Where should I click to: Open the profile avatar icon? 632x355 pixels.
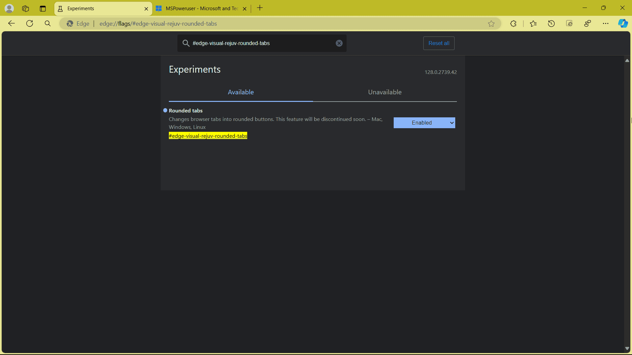pyautogui.click(x=9, y=9)
